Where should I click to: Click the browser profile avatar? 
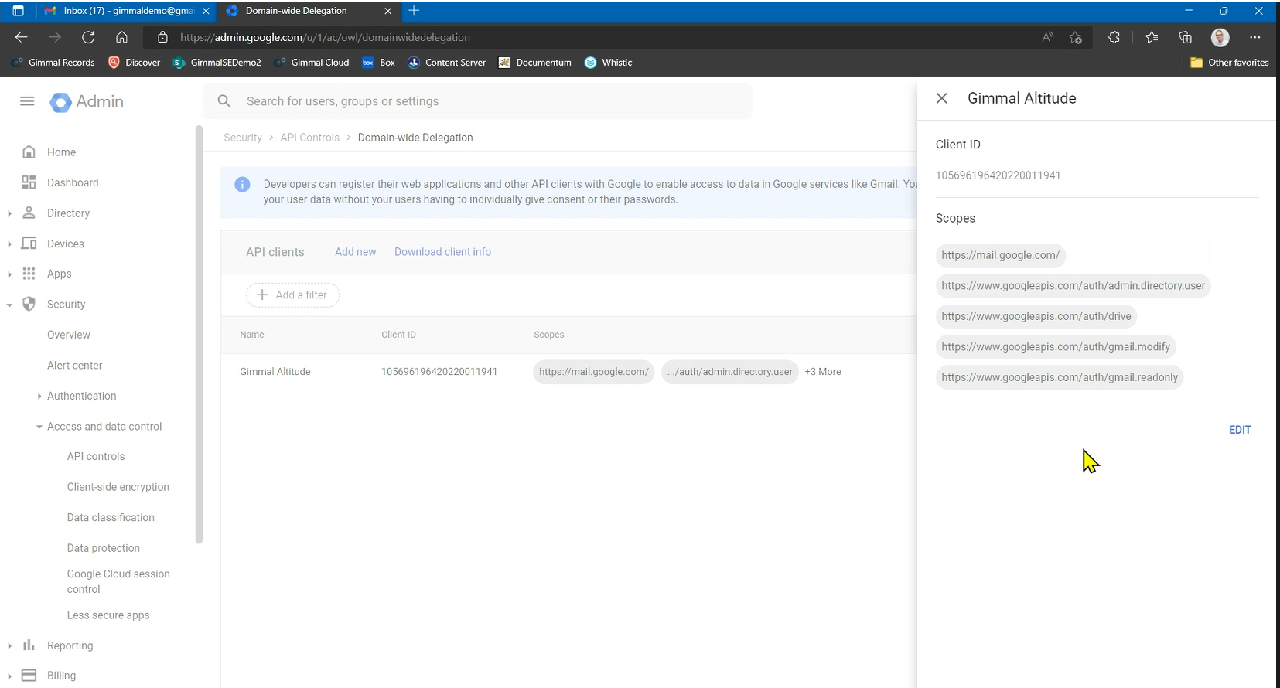(1220, 37)
